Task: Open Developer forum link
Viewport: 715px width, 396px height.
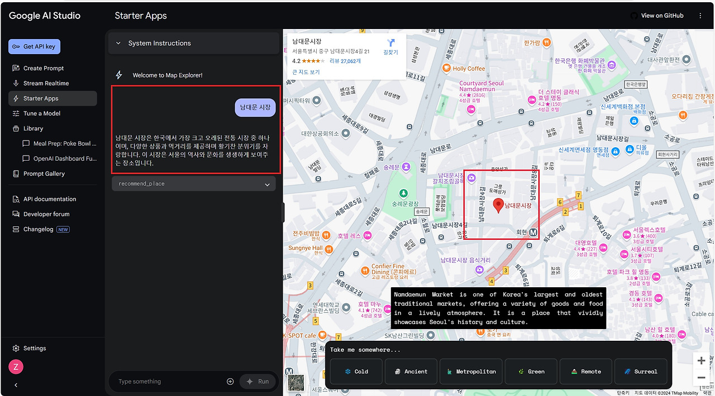Action: coord(46,214)
